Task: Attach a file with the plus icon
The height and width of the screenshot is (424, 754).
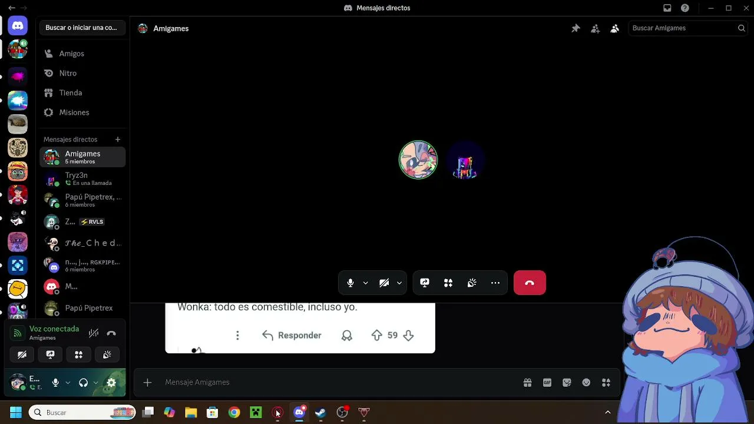Action: point(147,383)
